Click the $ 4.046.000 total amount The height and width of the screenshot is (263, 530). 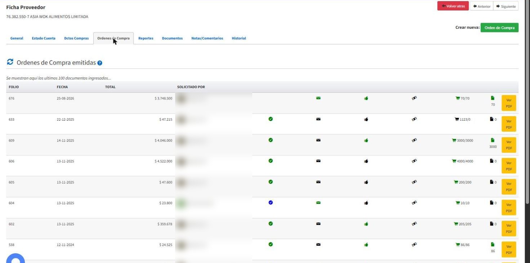[x=163, y=141]
